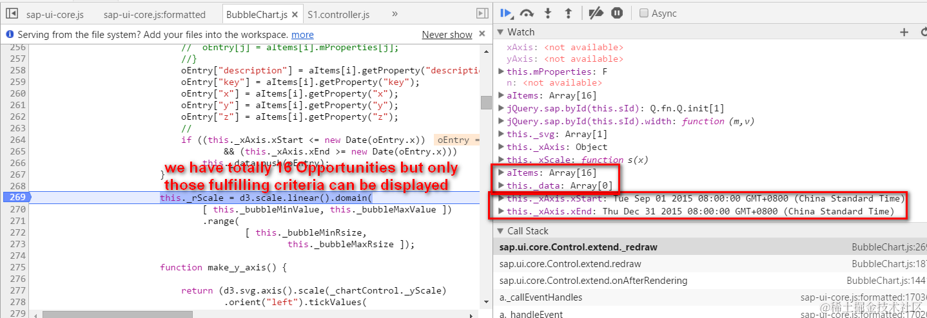Switch to sap-ui-core.js tab
Image resolution: width=927 pixels, height=318 pixels.
pyautogui.click(x=54, y=14)
